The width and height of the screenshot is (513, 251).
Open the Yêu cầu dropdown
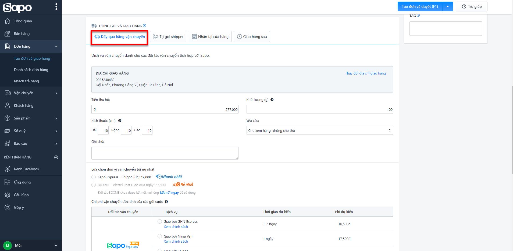(320, 130)
